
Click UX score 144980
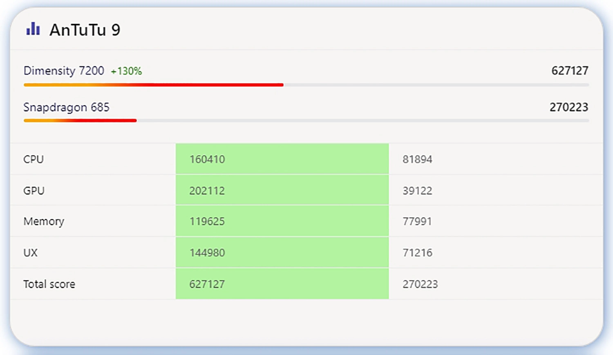[x=207, y=253]
